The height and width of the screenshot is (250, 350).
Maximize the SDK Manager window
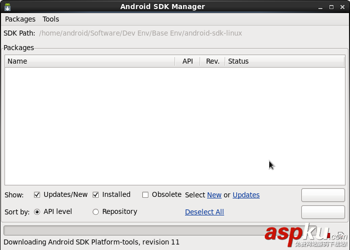[x=331, y=7]
